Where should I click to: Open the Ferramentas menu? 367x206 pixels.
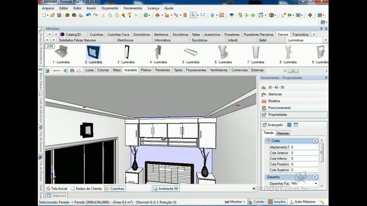[x=132, y=8]
